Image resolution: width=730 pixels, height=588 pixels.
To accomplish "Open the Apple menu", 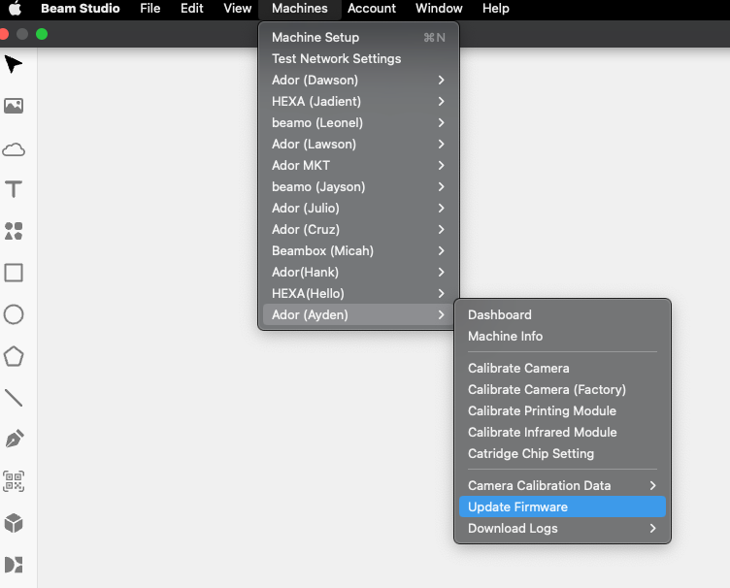I will click(x=16, y=9).
